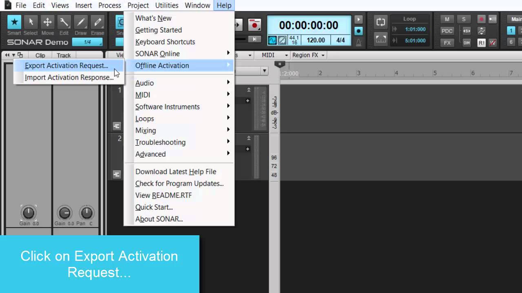Open the 1/4 draw resolution dropdown
The image size is (522, 293).
87,42
